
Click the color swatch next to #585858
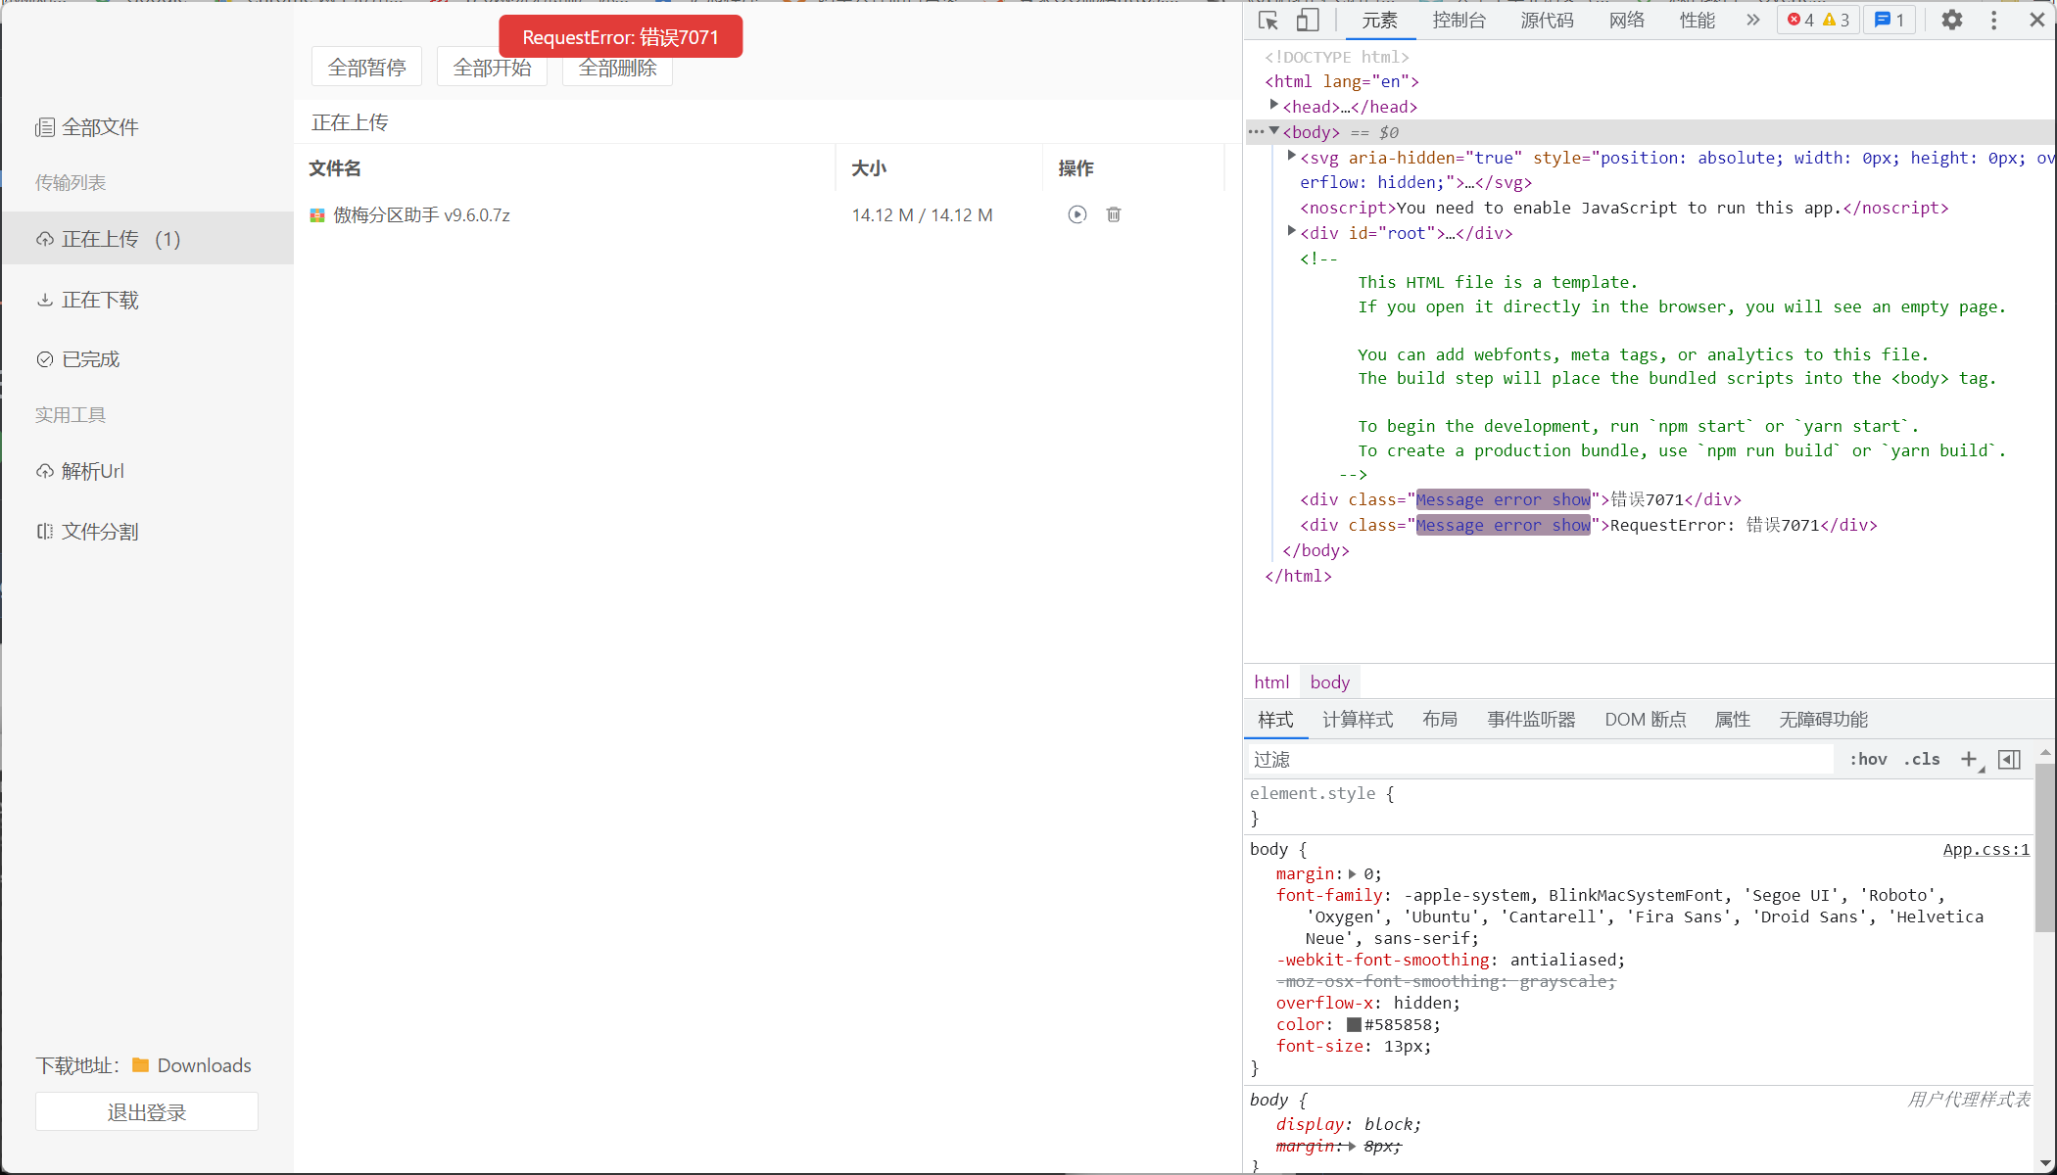(1352, 1024)
